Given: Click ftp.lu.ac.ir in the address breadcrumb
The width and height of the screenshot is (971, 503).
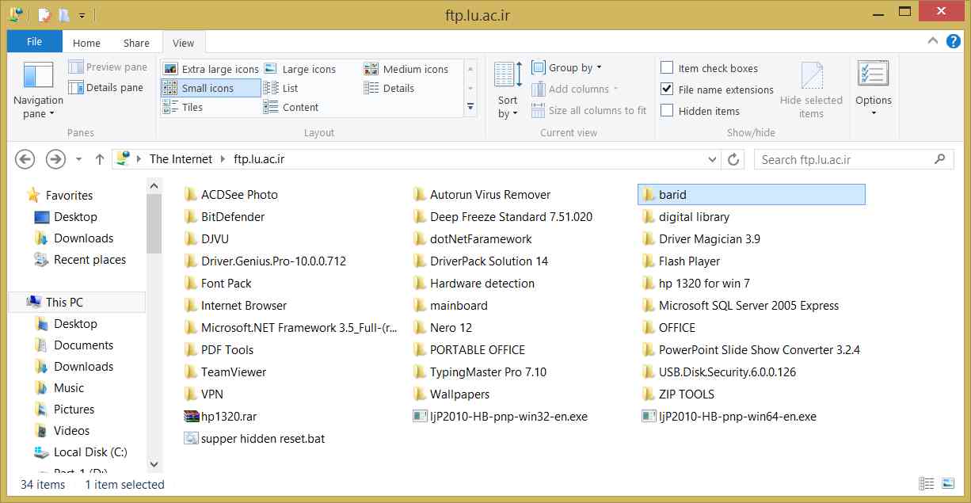Looking at the screenshot, I should tap(259, 159).
